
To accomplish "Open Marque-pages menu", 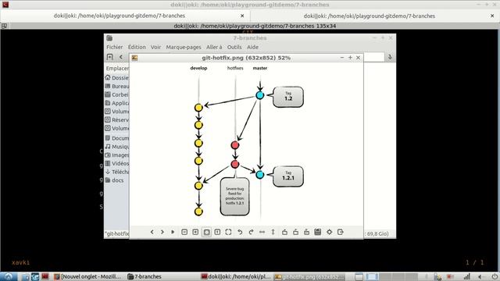I will click(x=184, y=47).
